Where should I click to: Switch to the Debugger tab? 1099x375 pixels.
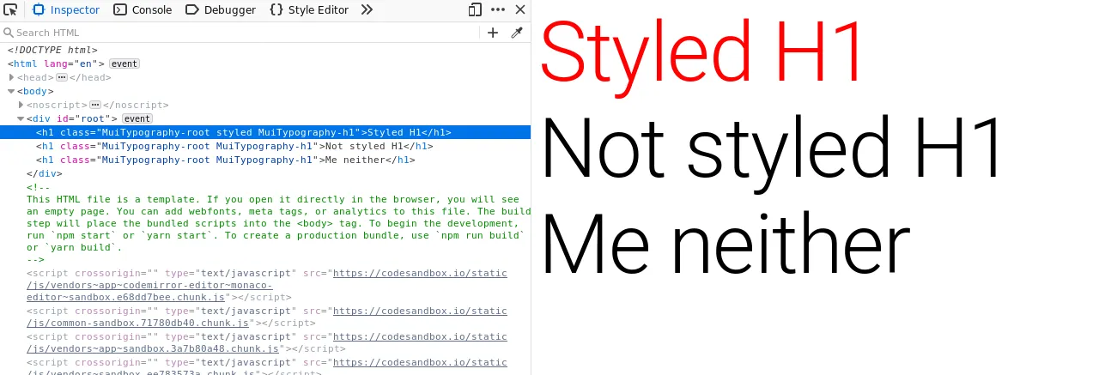tap(220, 10)
